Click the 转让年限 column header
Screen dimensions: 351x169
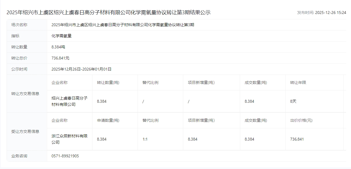(x=298, y=83)
